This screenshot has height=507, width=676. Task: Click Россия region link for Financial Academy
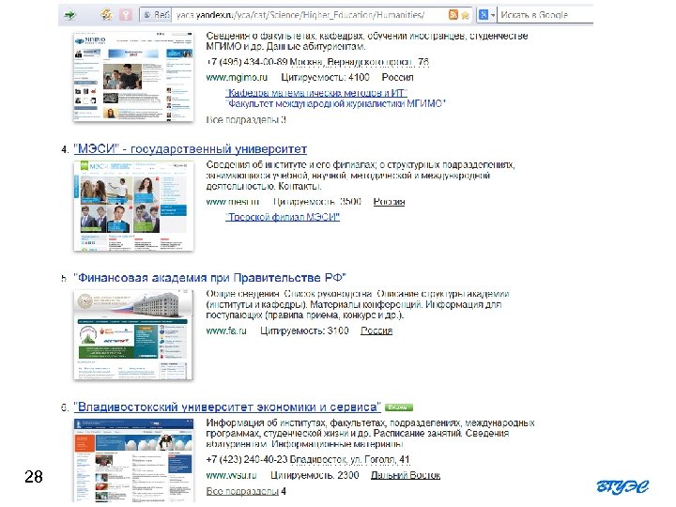[376, 330]
